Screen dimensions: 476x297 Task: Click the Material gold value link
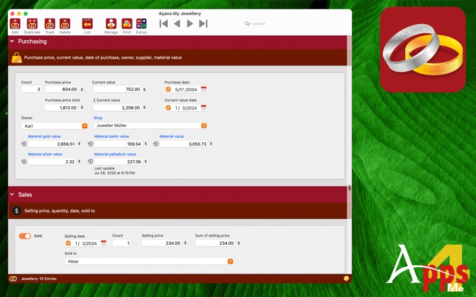tap(44, 137)
